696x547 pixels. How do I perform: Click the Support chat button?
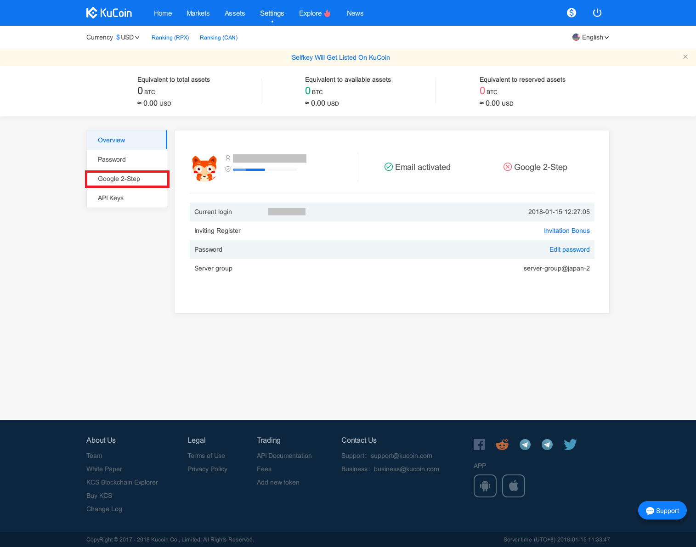click(662, 510)
